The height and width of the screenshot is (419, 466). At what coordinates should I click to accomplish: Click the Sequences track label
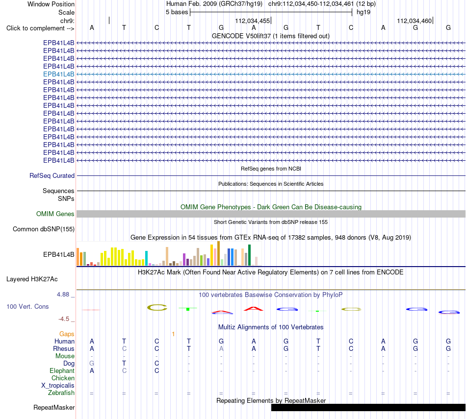[58, 191]
